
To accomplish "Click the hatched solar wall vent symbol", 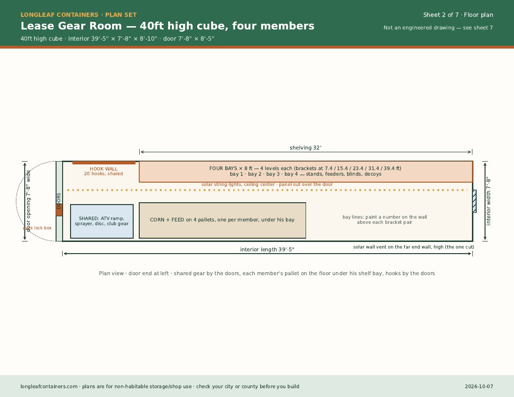I will click(474, 201).
